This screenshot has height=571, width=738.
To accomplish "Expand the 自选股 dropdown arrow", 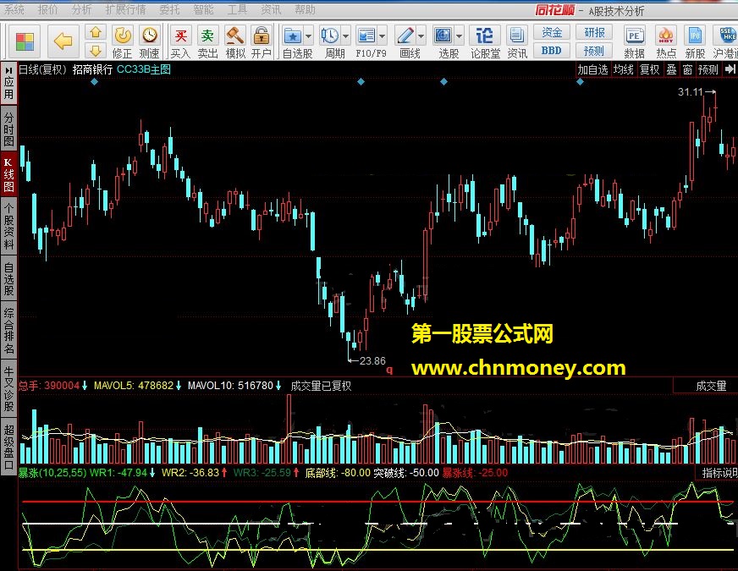I will pos(309,36).
